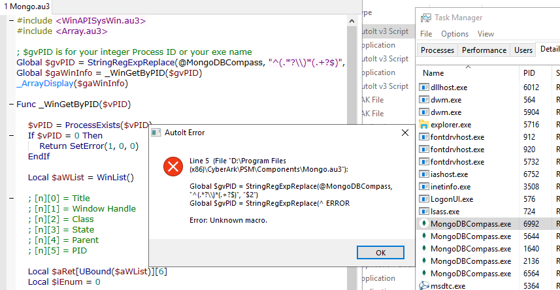Open Task Manager View menu
The image size is (560, 290).
pyautogui.click(x=486, y=34)
